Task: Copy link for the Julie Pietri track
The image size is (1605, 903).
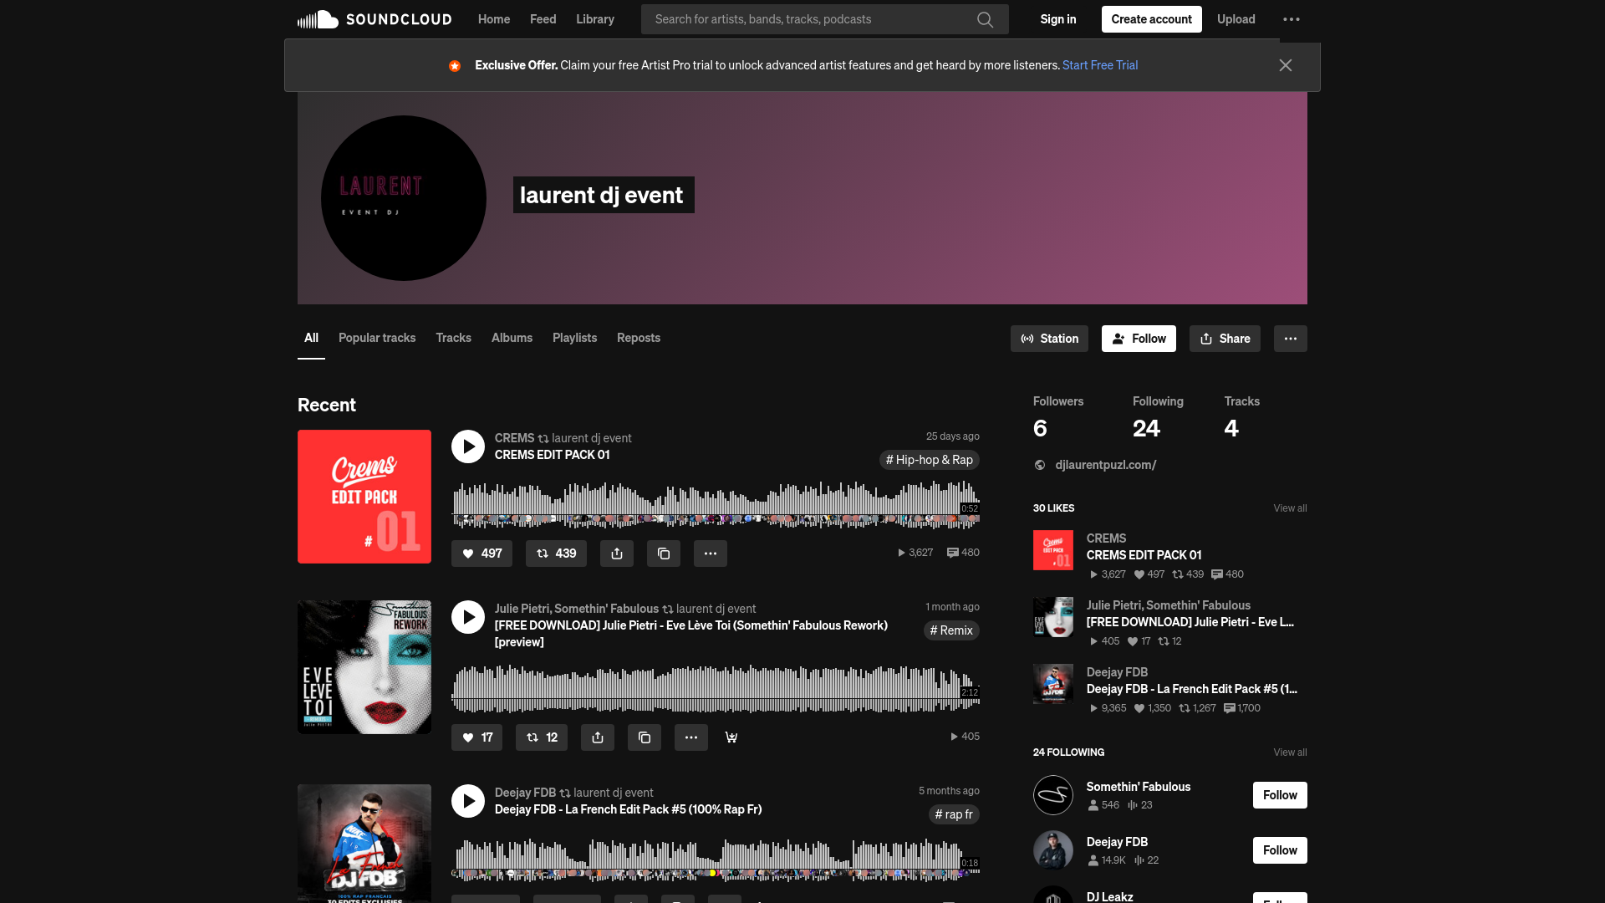Action: tap(644, 737)
